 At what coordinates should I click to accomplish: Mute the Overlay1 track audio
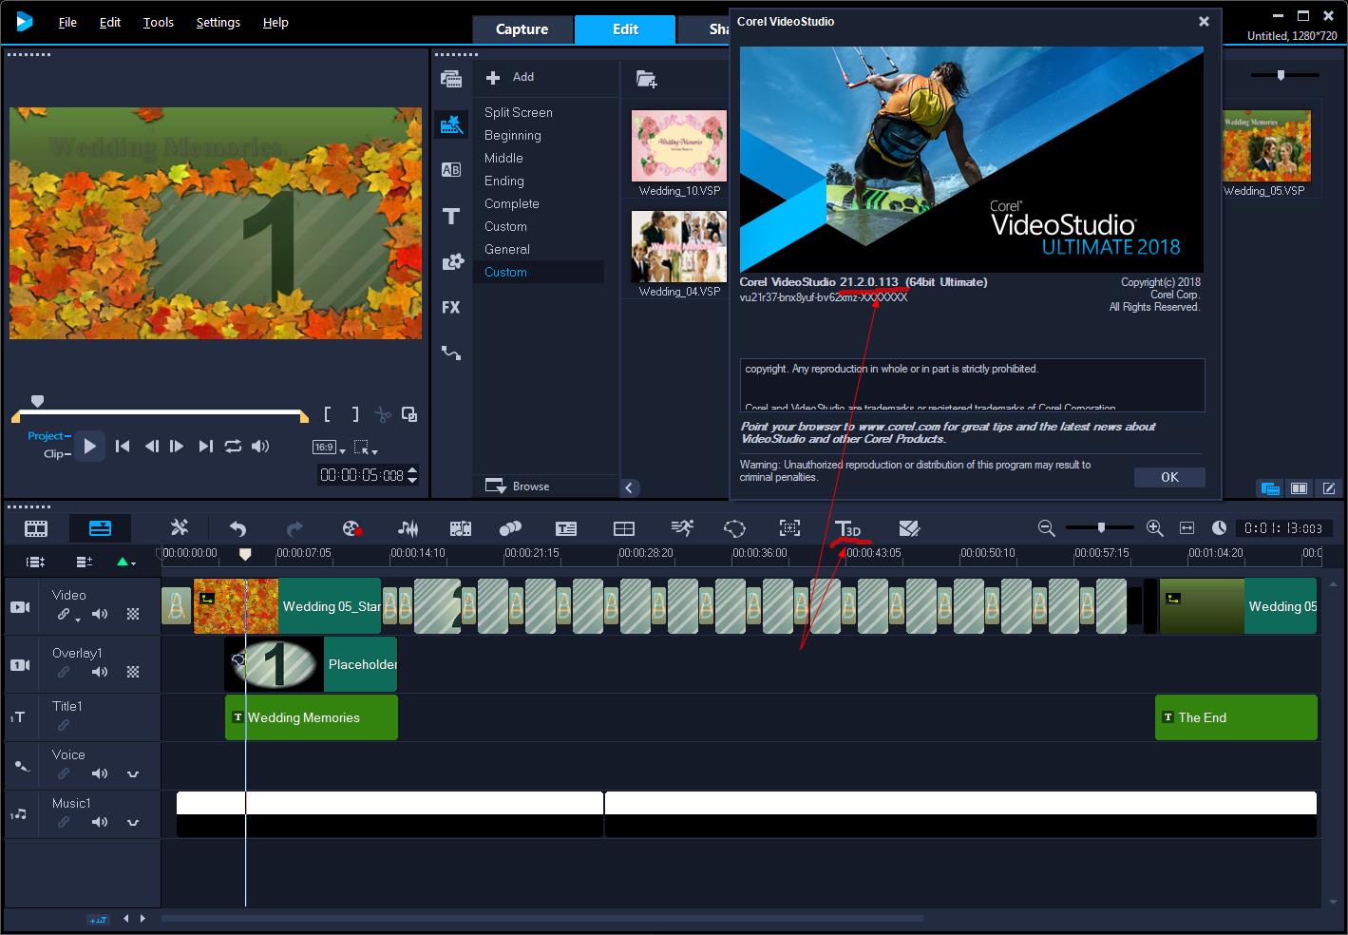click(100, 672)
